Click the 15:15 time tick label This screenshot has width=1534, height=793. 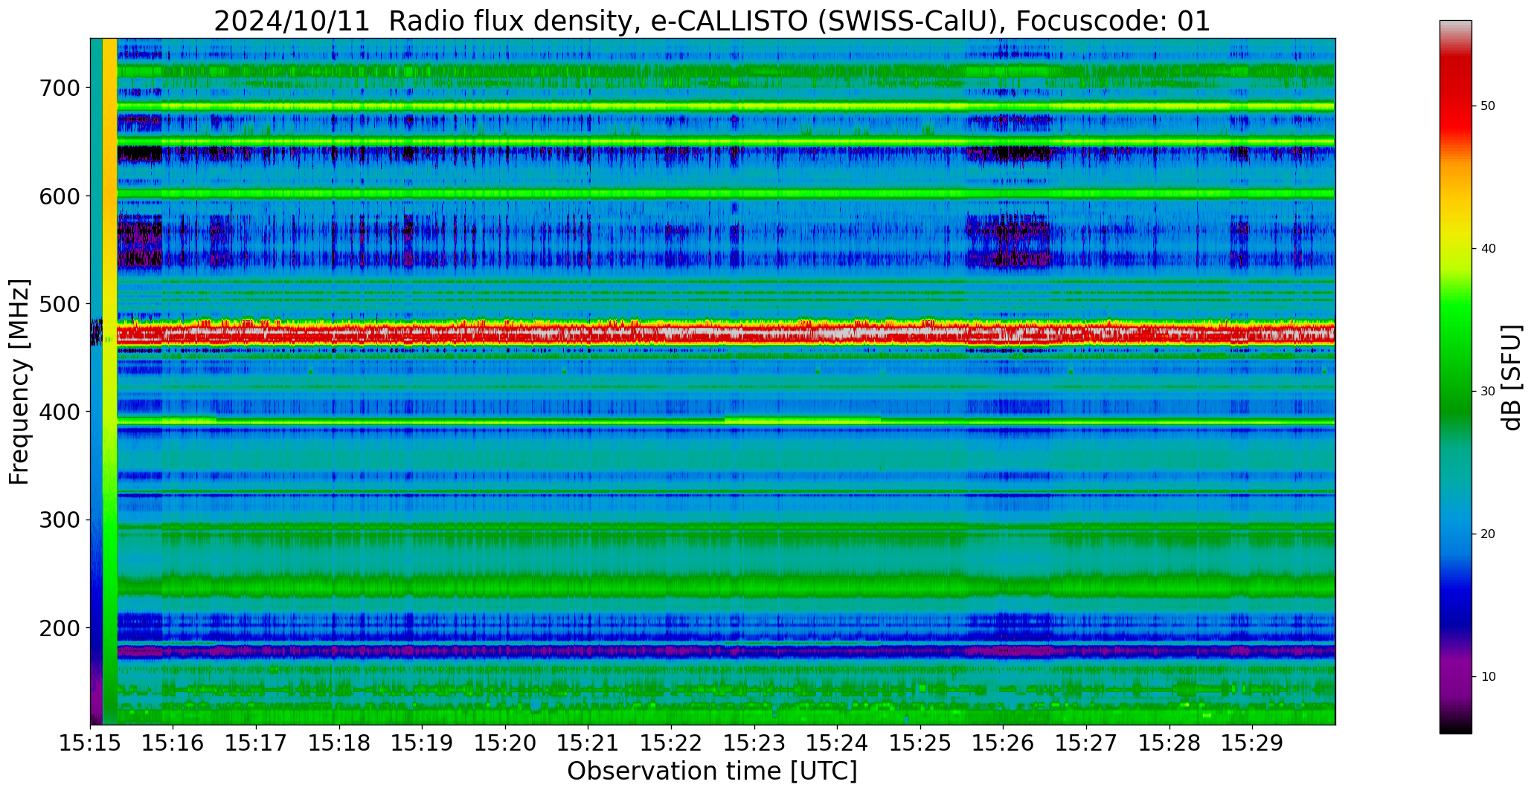91,743
